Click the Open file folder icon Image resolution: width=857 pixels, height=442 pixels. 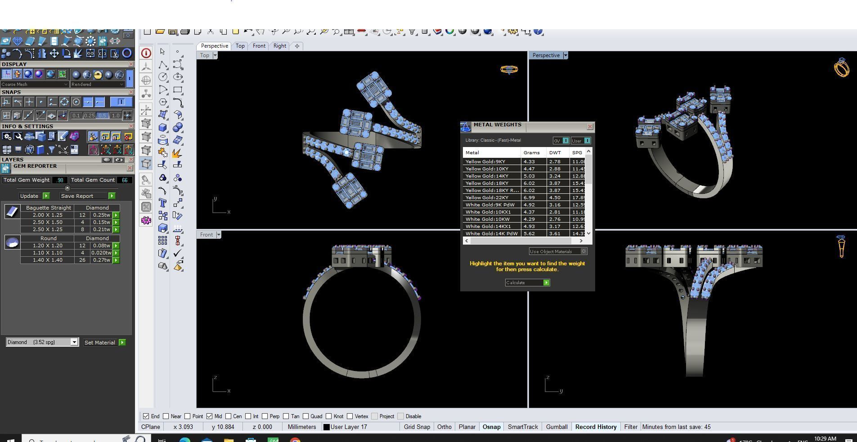point(160,31)
